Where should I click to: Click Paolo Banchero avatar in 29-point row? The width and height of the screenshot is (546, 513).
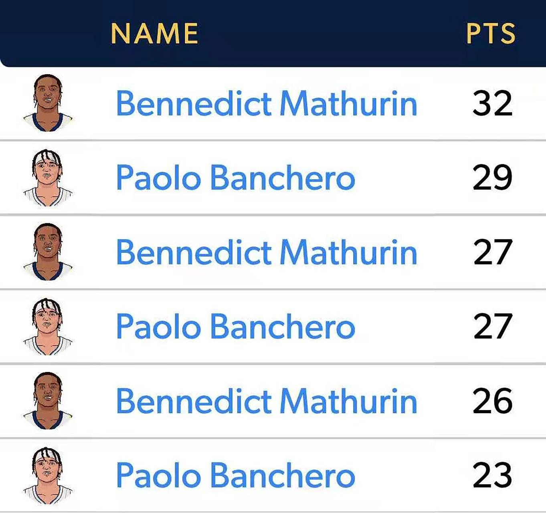pyautogui.click(x=48, y=178)
